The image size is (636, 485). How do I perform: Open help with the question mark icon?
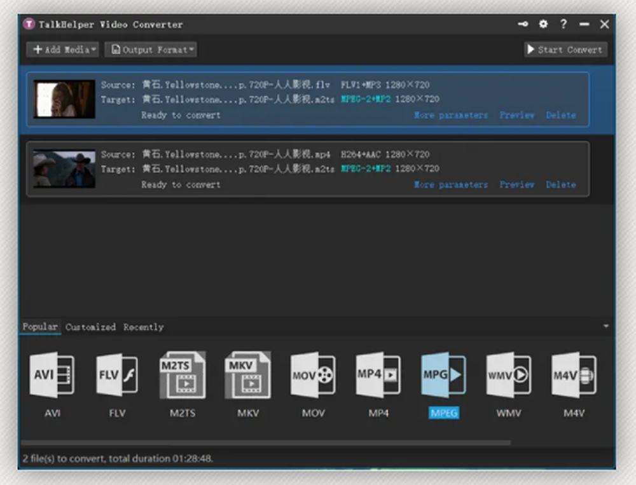click(x=563, y=24)
